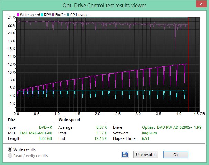Select the Write results radio button
209x165 pixels.
tap(10, 149)
